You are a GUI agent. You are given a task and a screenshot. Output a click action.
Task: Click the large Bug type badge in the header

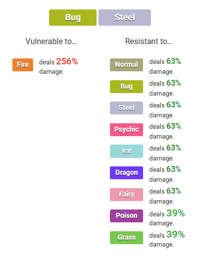[73, 17]
